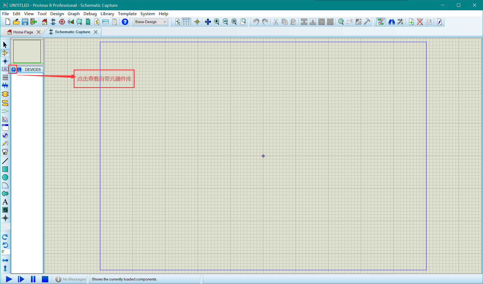Select 2D Closed Path tool
Screen dimensions: 483x284
click(x=5, y=194)
